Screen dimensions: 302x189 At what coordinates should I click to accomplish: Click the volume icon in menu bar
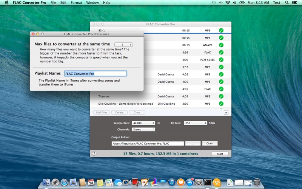tap(234, 3)
